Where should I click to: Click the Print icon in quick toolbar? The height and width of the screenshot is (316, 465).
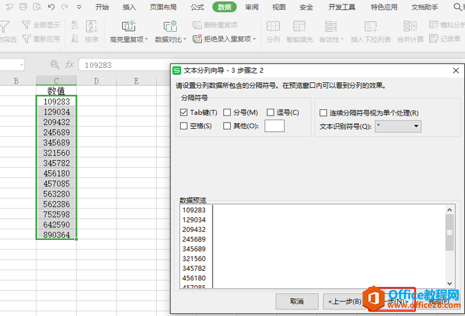(x=23, y=6)
